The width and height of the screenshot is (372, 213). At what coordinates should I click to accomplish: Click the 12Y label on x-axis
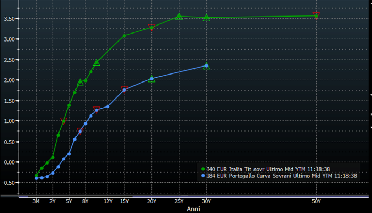point(108,201)
